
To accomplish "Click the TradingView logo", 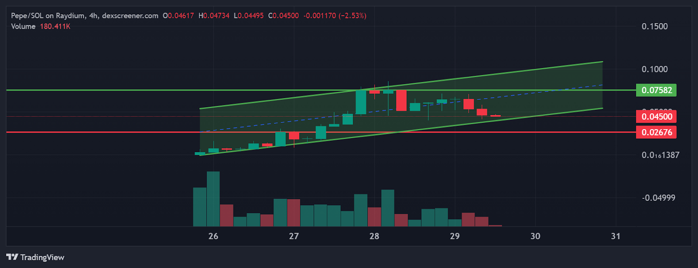I will 35,257.
